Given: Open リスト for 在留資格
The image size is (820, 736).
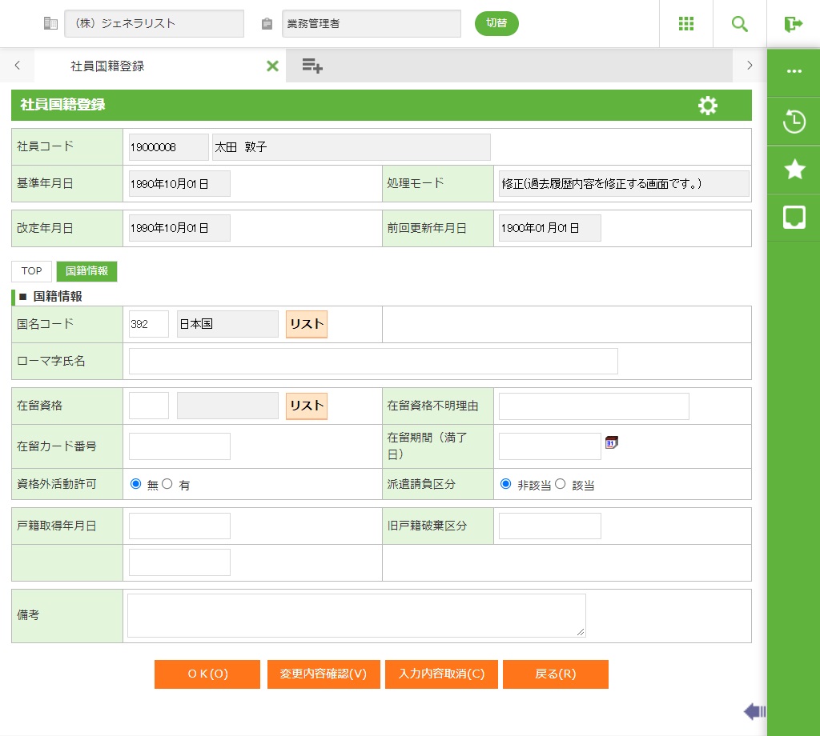Looking at the screenshot, I should tap(307, 406).
